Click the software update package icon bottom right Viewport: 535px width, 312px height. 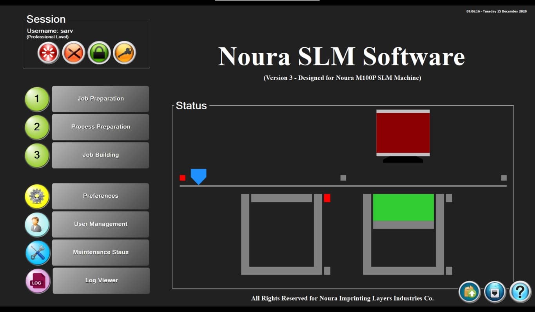click(470, 292)
